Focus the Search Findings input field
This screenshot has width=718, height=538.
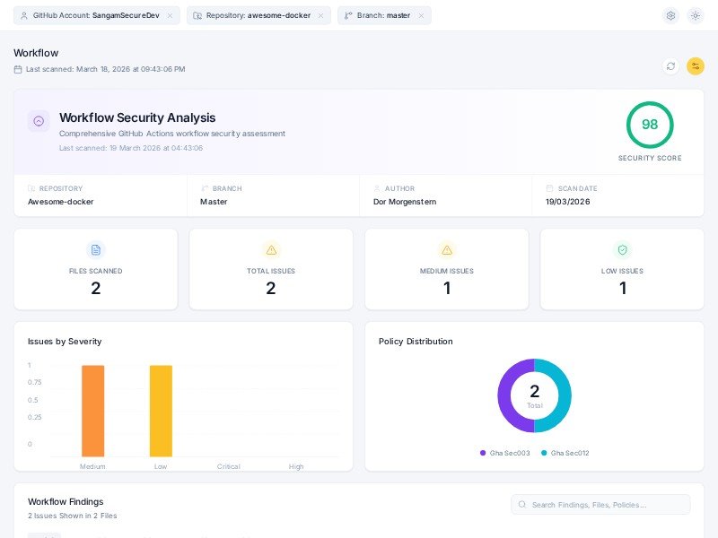click(x=606, y=505)
